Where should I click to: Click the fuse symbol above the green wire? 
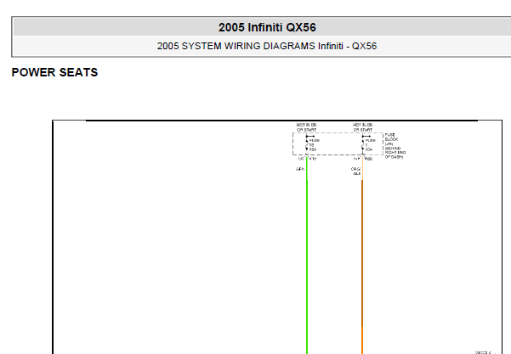coord(307,145)
